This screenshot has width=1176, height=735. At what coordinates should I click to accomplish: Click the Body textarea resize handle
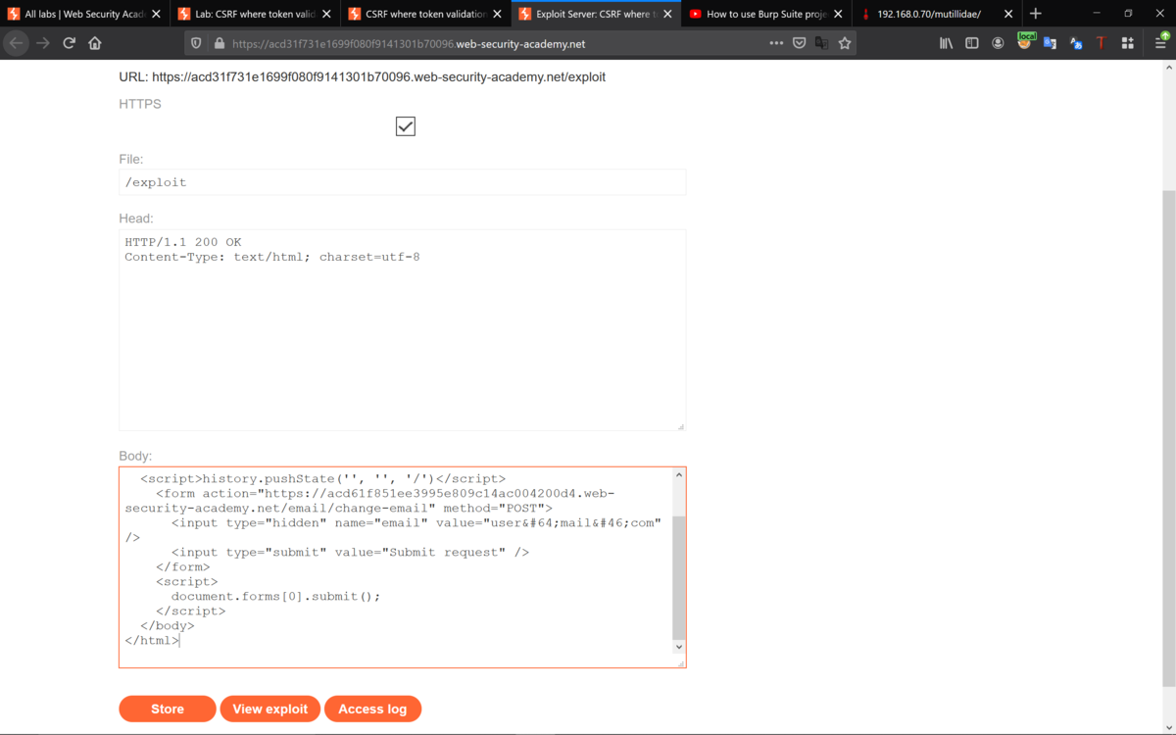click(680, 662)
